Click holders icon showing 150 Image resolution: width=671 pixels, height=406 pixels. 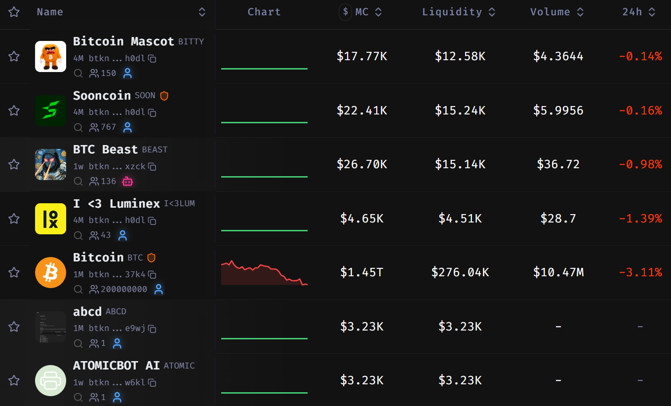click(94, 74)
